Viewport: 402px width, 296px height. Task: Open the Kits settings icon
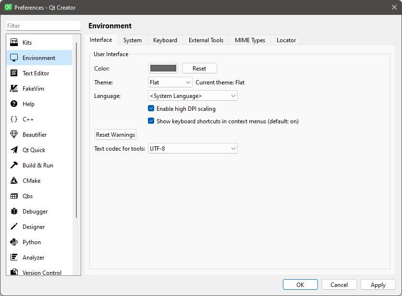(14, 42)
